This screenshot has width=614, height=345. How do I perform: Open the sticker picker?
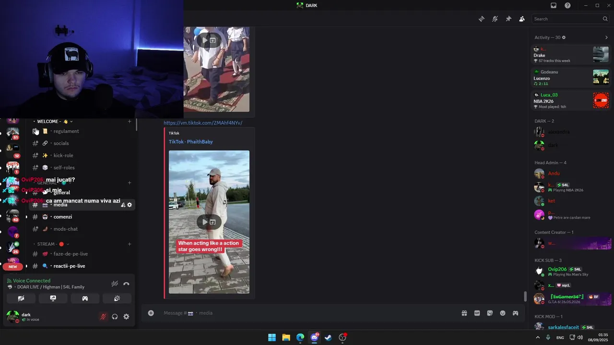point(490,313)
